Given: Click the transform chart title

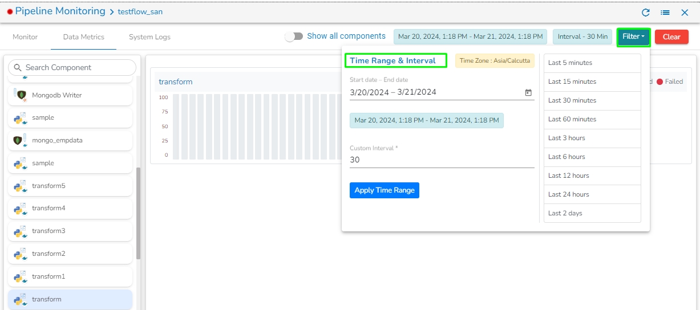Looking at the screenshot, I should pos(176,81).
